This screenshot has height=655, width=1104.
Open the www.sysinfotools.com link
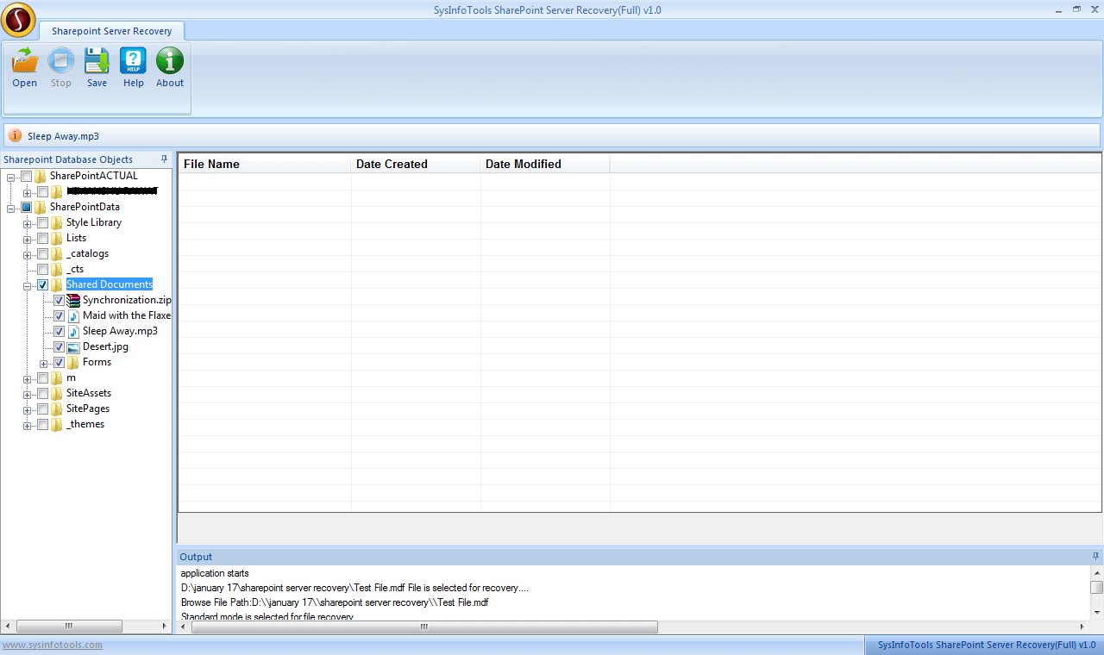pos(52,645)
